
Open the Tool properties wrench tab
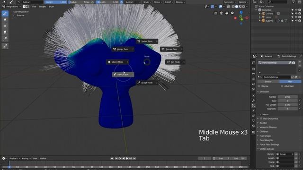coord(254,62)
